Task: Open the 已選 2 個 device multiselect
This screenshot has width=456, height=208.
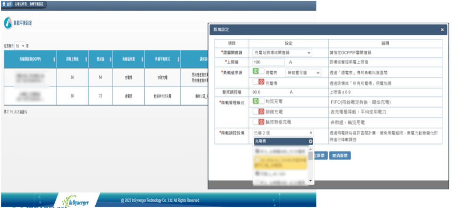Action: [283, 133]
